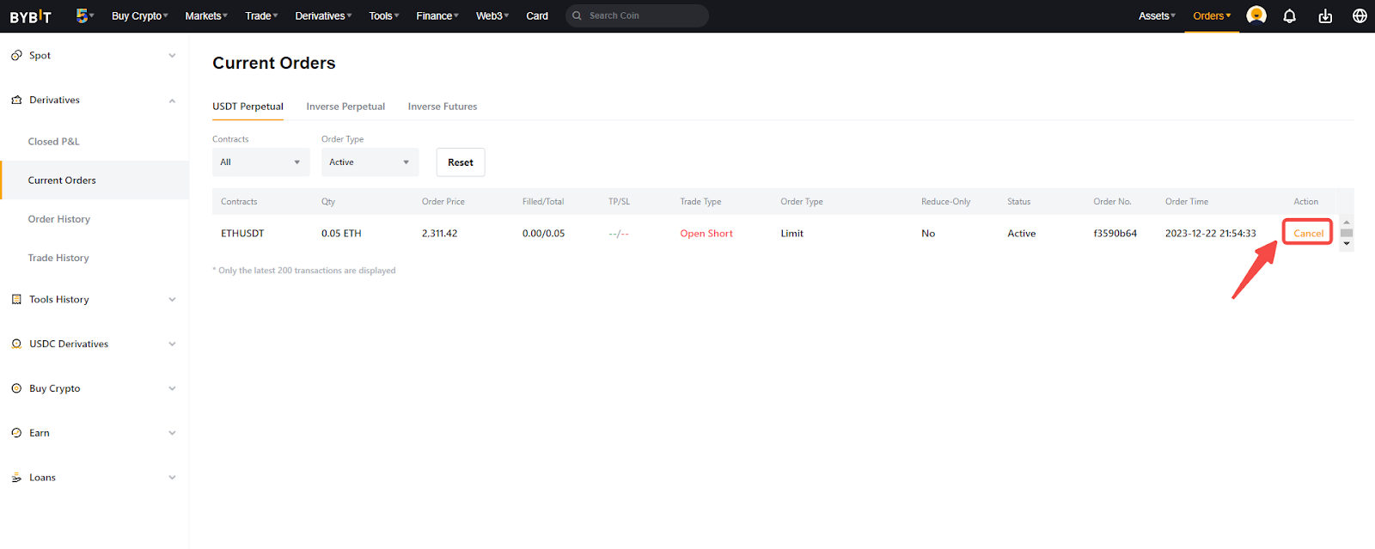Open the Contracts 'All' dropdown
This screenshot has width=1375, height=549.
(x=260, y=162)
